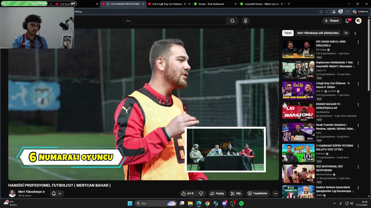Open 2 YAŞINDAKİ SÜPER YETENEK thumbnail
371x208 pixels.
(298, 153)
